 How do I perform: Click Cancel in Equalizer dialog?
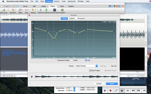point(99,83)
